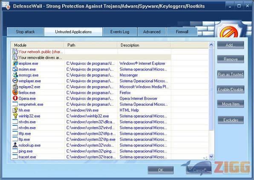Viewport: 254px width, 180px height.
Task: Click the nslookup.exe network person icon
Action: coord(15,145)
